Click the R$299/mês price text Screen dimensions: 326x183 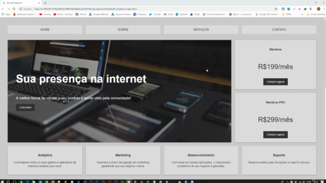pos(276,119)
